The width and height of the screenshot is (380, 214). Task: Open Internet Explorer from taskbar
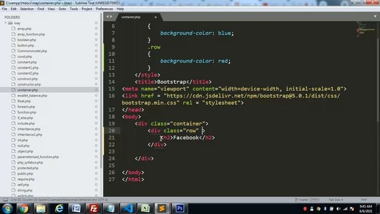59,209
